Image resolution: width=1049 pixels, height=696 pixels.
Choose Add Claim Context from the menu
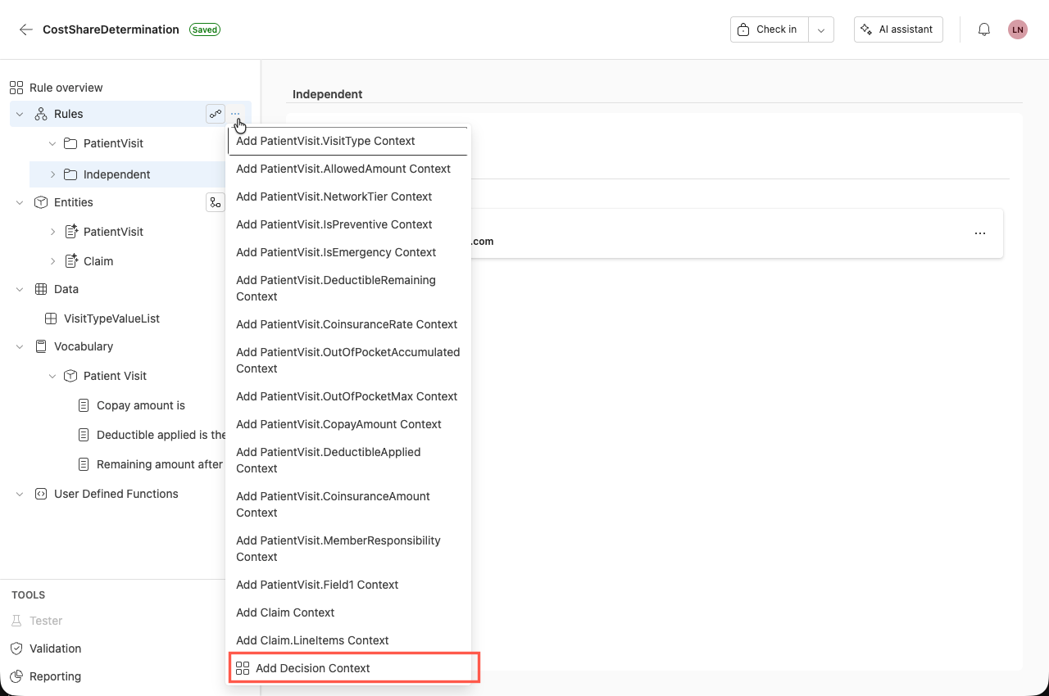click(285, 612)
